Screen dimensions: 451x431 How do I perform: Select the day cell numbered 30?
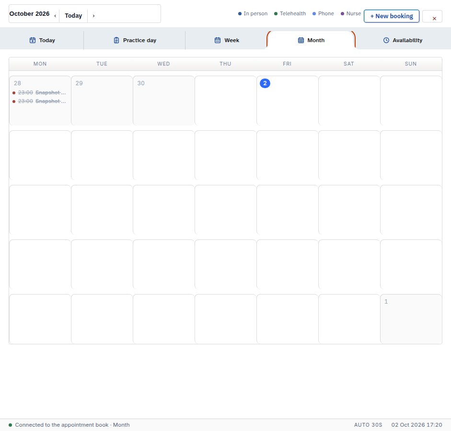click(163, 101)
